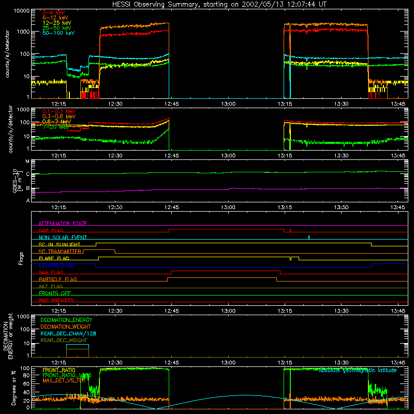Click the GAP_FLAG label
The width and height of the screenshot is (414, 414).
(x=51, y=230)
